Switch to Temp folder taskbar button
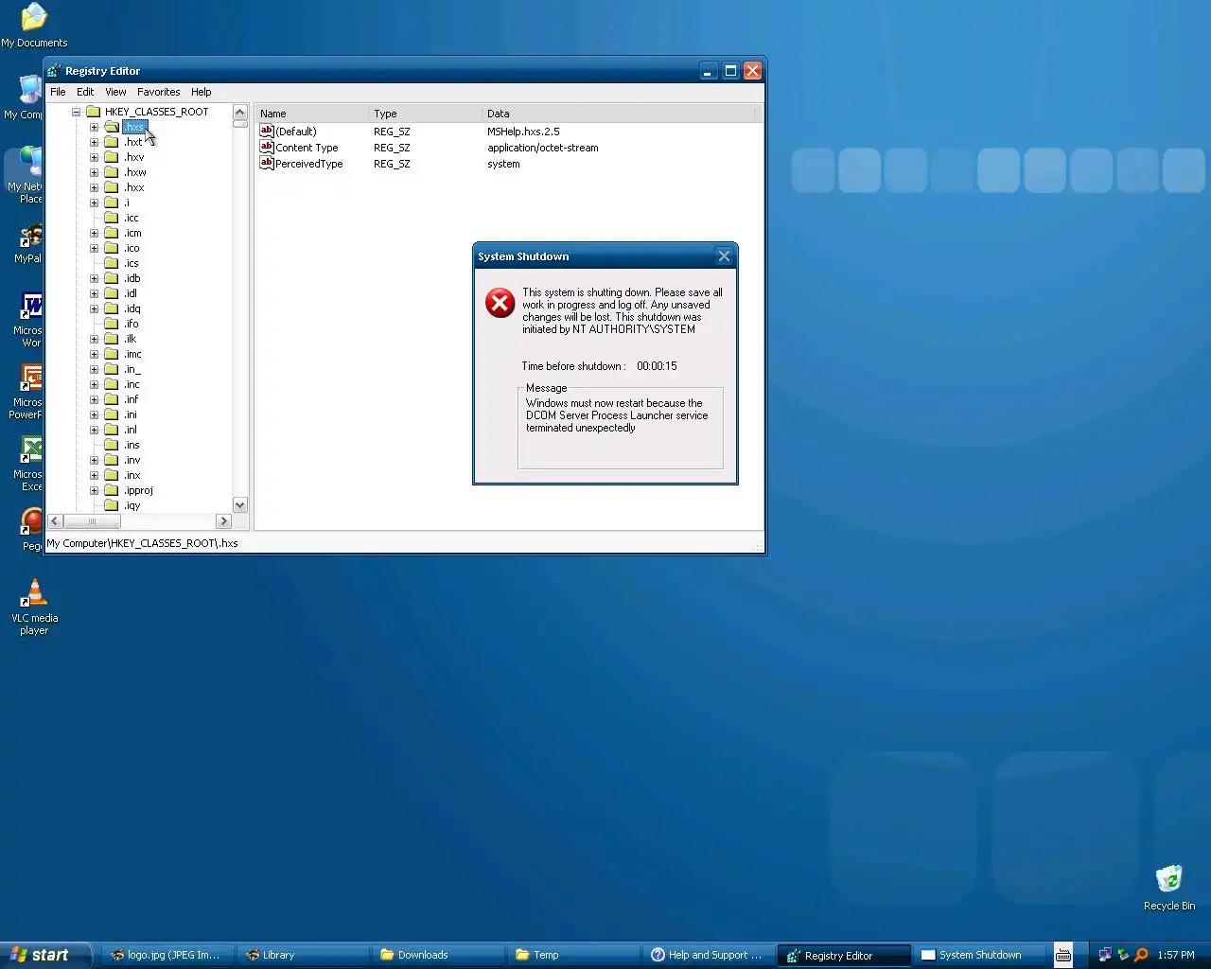Viewport: 1211px width, 969px height. pos(573,955)
